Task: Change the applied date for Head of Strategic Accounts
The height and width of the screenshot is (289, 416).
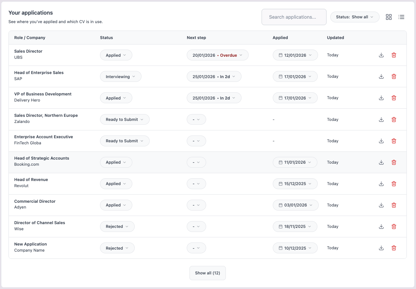Action: pyautogui.click(x=295, y=162)
